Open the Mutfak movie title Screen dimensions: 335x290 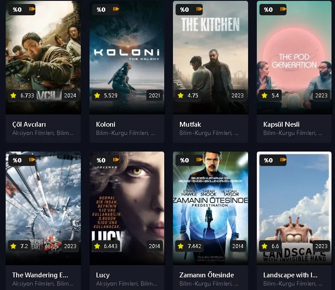click(x=190, y=124)
